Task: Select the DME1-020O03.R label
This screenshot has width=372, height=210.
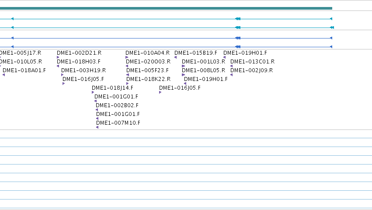Action: click(148, 62)
